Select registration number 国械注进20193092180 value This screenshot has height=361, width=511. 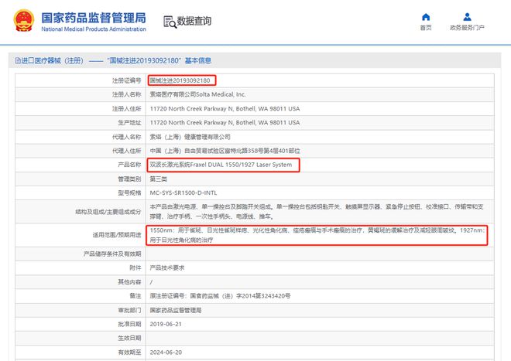180,80
